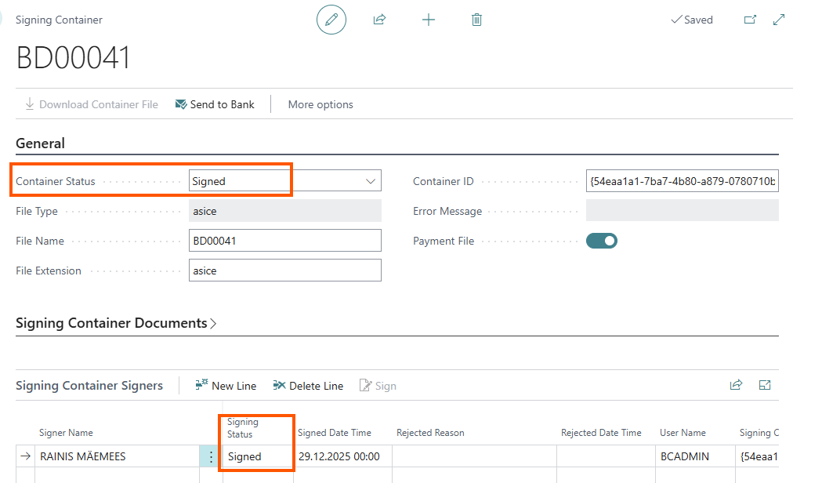Maximize the Signing Container Signers subpage
The width and height of the screenshot is (822, 483).
(x=766, y=385)
